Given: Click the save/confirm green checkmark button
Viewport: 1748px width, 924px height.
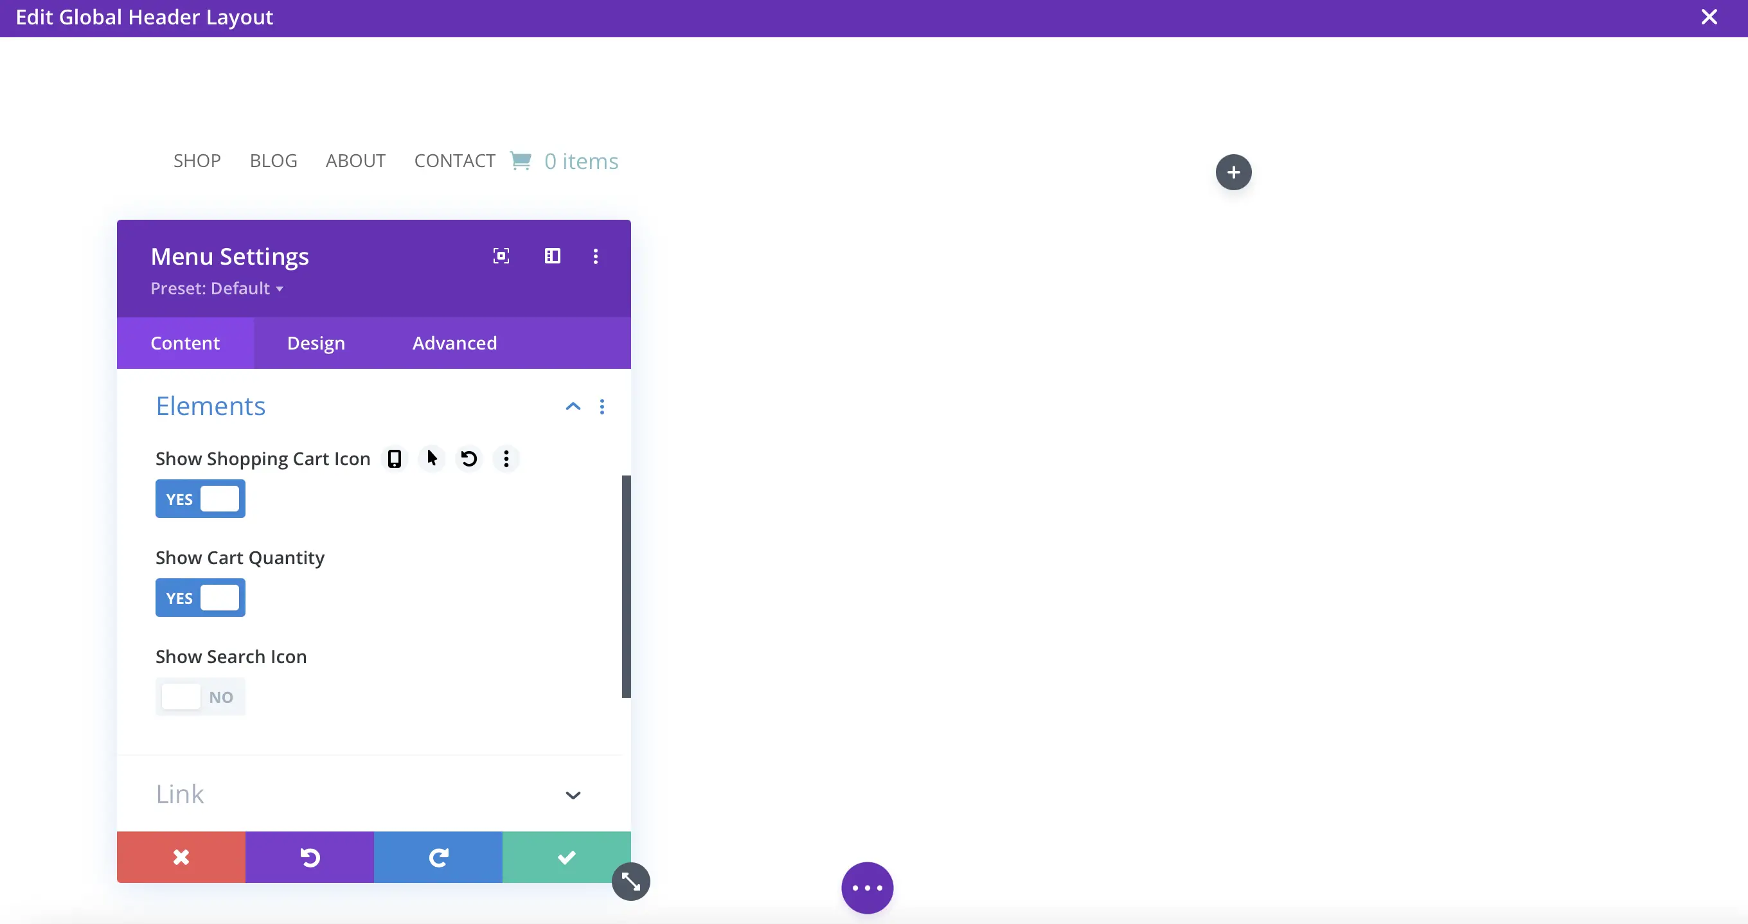Looking at the screenshot, I should 566,857.
